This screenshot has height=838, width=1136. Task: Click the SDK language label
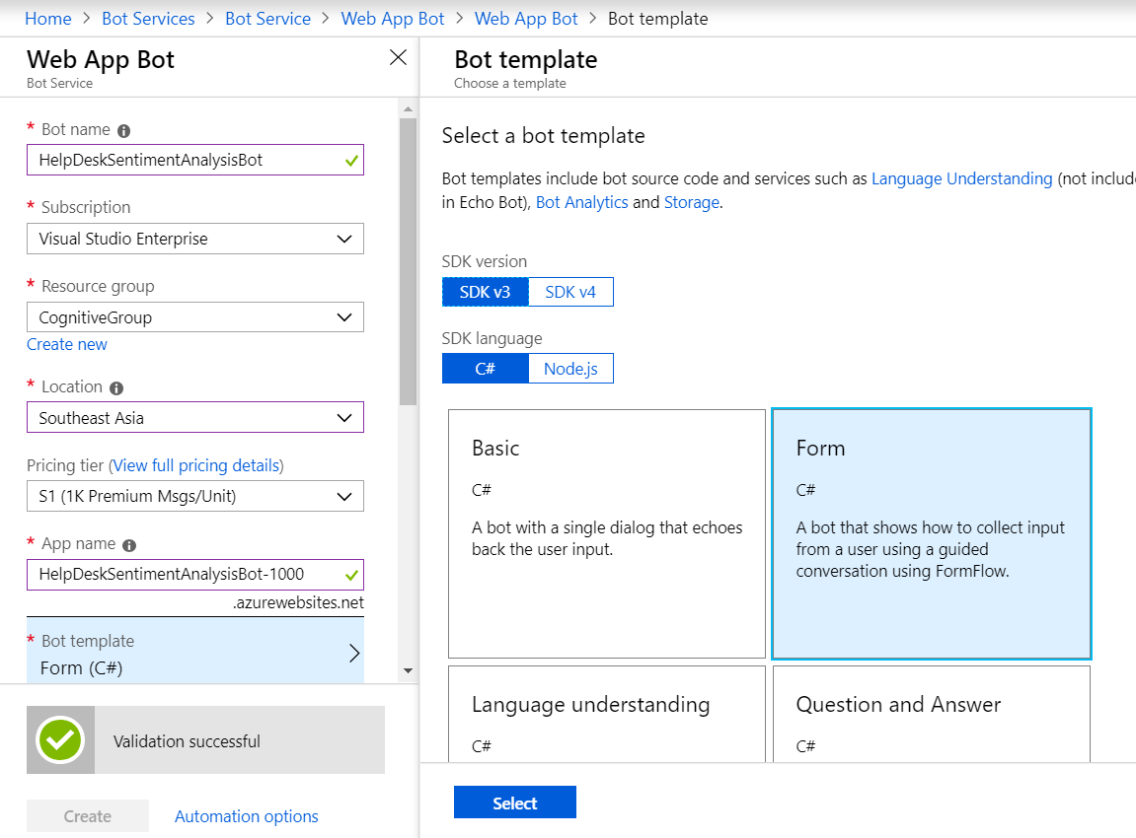click(492, 338)
